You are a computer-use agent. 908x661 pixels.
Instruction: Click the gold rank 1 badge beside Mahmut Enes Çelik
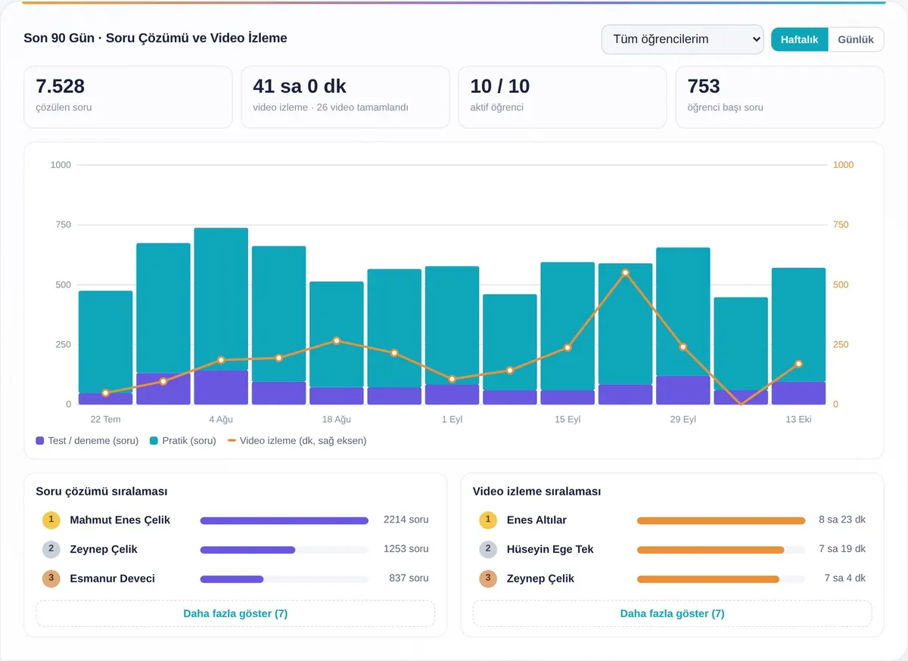tap(51, 520)
